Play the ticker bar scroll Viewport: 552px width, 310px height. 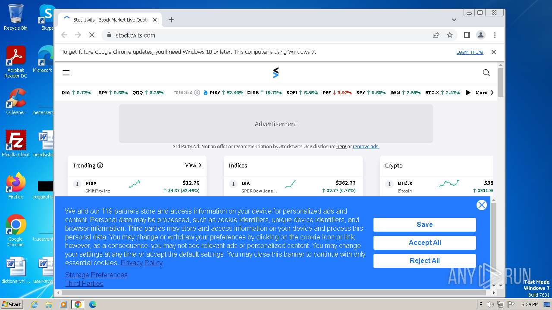[468, 93]
